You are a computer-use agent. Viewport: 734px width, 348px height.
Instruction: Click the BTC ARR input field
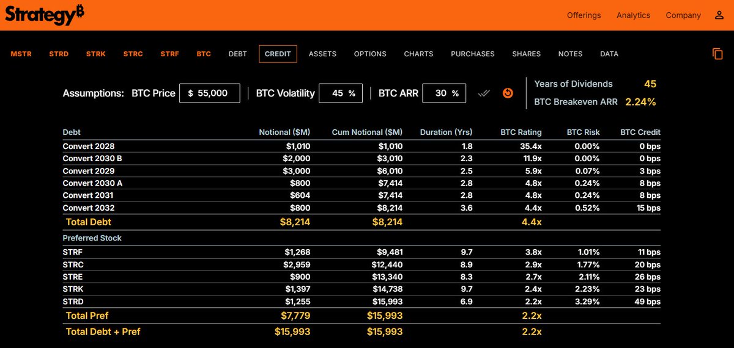(x=444, y=93)
